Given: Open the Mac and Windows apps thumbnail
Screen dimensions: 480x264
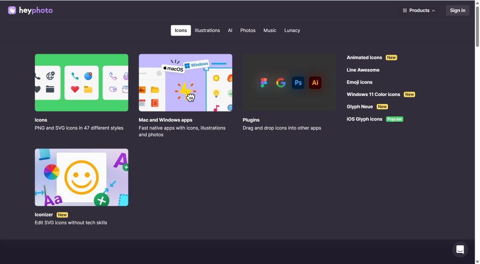Looking at the screenshot, I should 185,83.
